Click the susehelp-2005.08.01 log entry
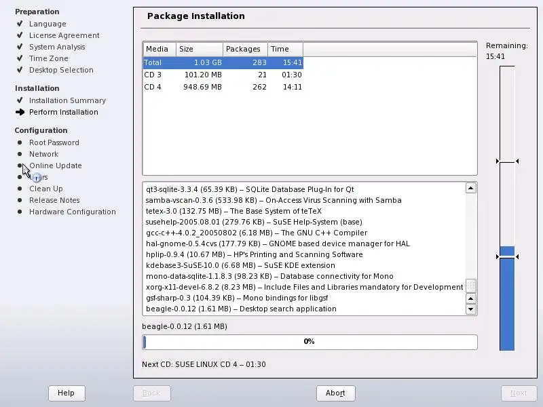This screenshot has height=407, width=543. click(254, 222)
